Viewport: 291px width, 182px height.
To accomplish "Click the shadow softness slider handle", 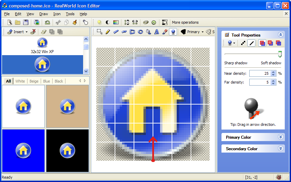I will (280, 54).
